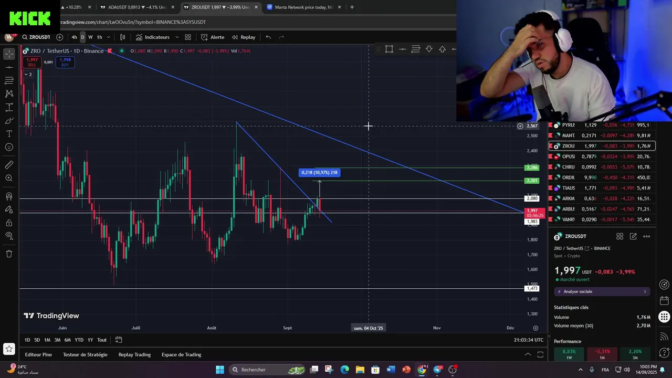Open the patterns drawing tool group
Viewport: 672px width, 378px height.
9,93
